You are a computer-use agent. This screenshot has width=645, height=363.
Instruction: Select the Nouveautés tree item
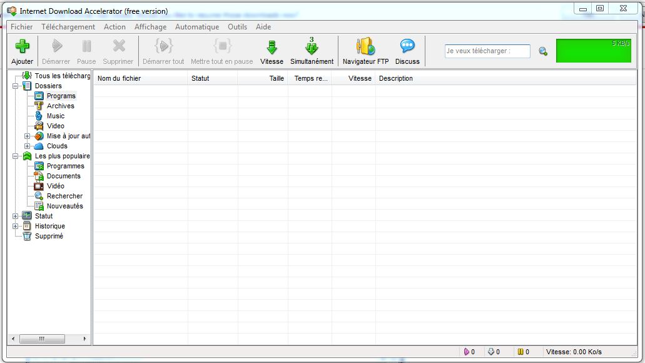(65, 206)
